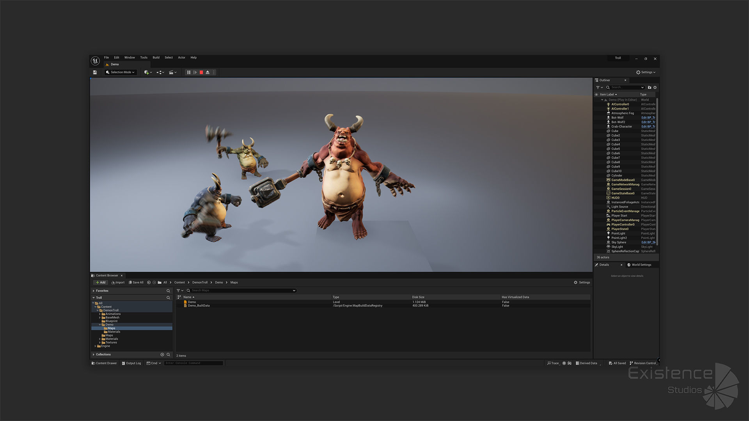Open the cinematics clapperboard dropdown
The image size is (749, 421).
(172, 73)
